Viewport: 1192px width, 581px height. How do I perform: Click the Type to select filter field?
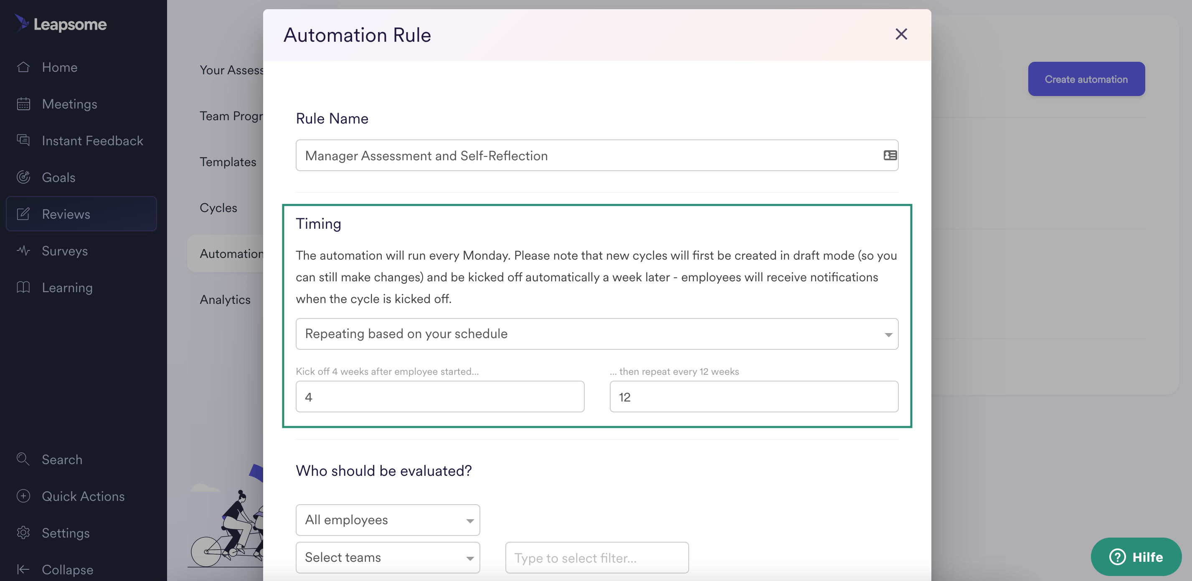[597, 557]
